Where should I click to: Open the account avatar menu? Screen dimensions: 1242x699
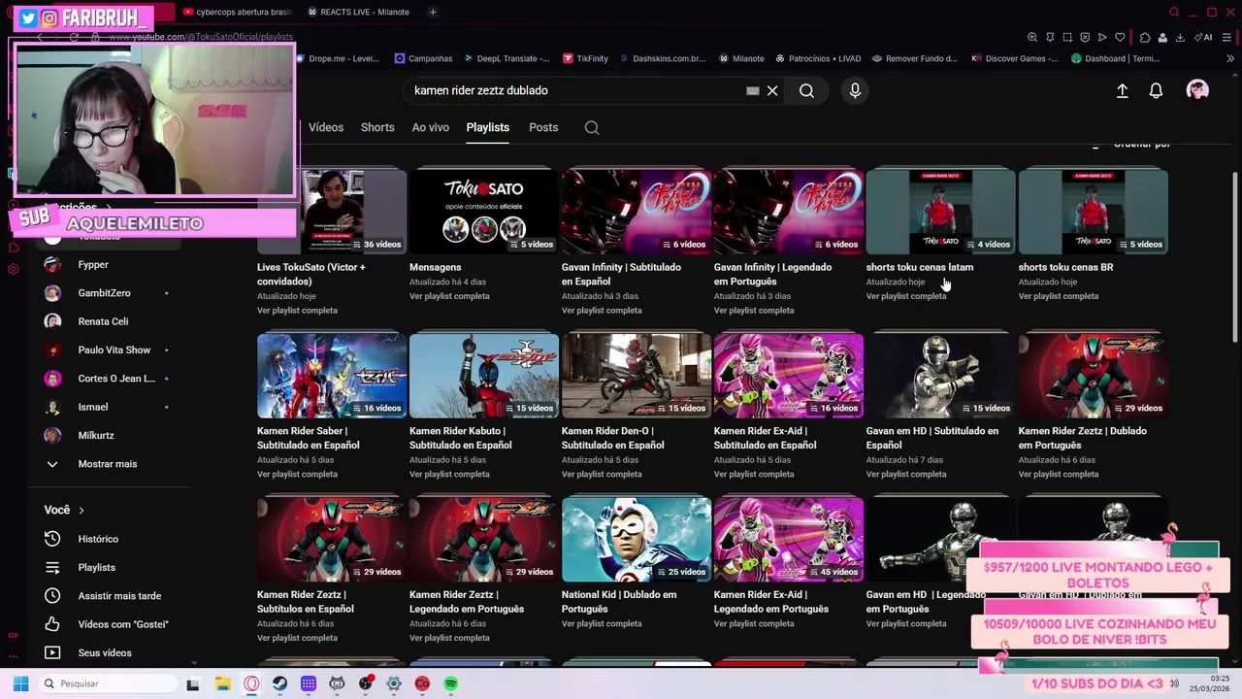pyautogui.click(x=1197, y=90)
